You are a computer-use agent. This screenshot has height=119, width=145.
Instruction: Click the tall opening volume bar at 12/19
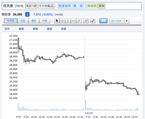pyautogui.click(x=85, y=105)
